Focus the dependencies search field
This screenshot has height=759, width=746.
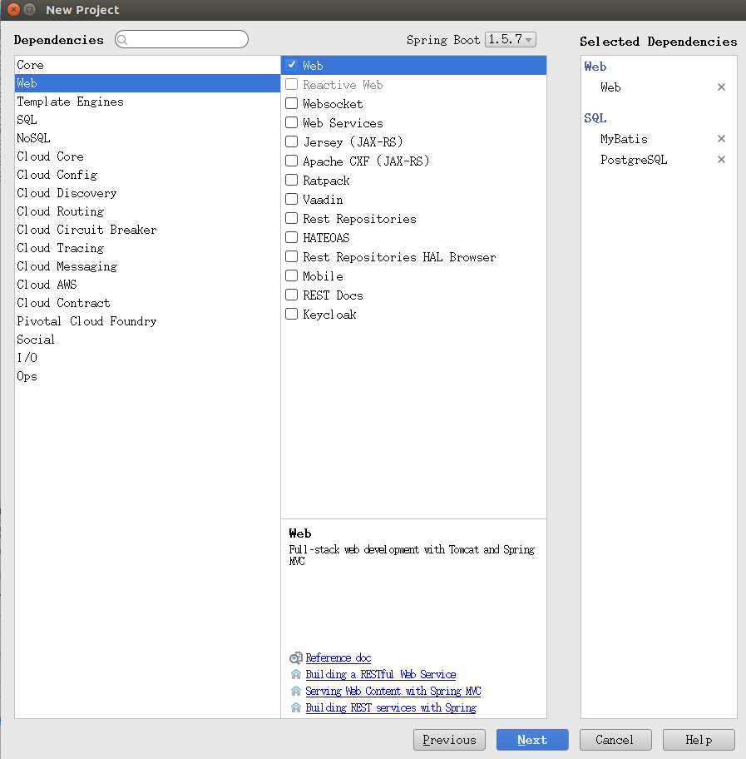pos(182,40)
